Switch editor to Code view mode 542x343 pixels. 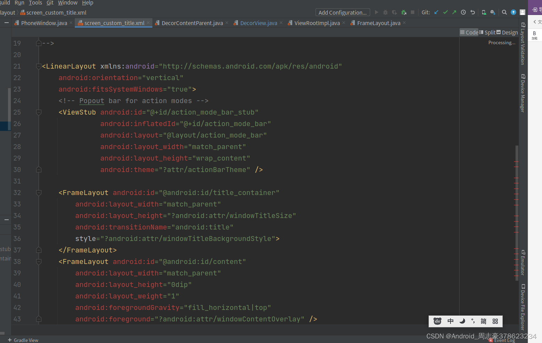coord(469,32)
